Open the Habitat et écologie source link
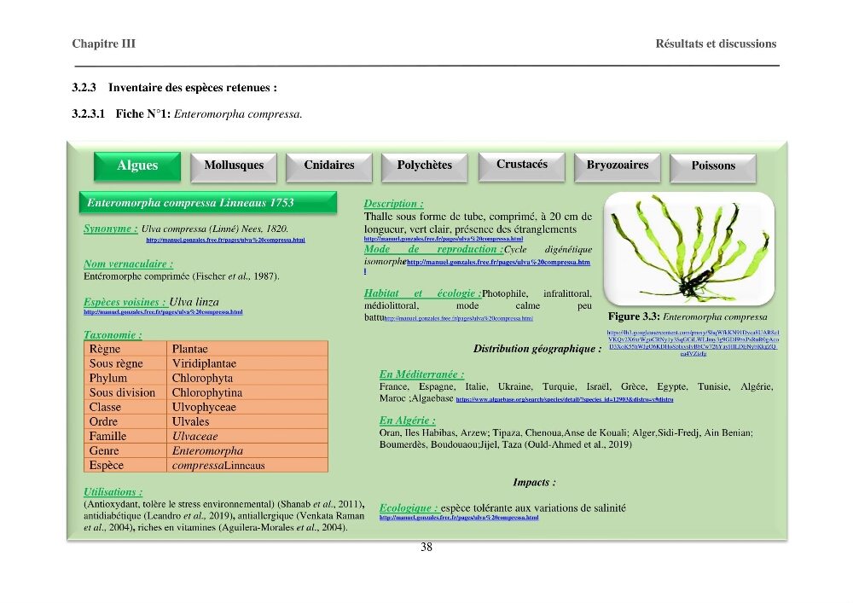 (x=459, y=319)
